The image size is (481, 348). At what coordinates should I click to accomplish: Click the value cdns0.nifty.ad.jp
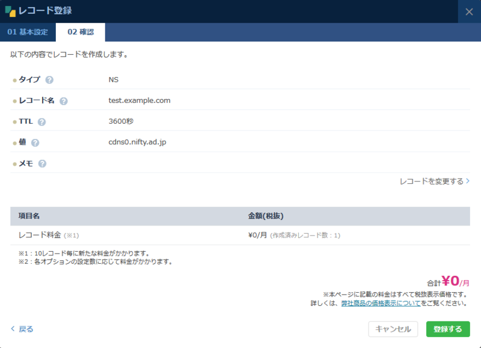pos(137,142)
